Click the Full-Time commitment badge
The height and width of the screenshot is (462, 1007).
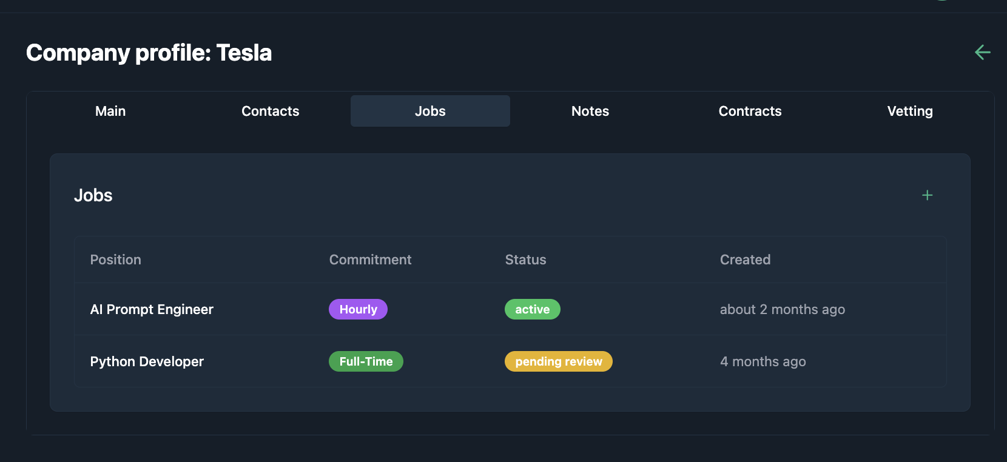click(366, 361)
